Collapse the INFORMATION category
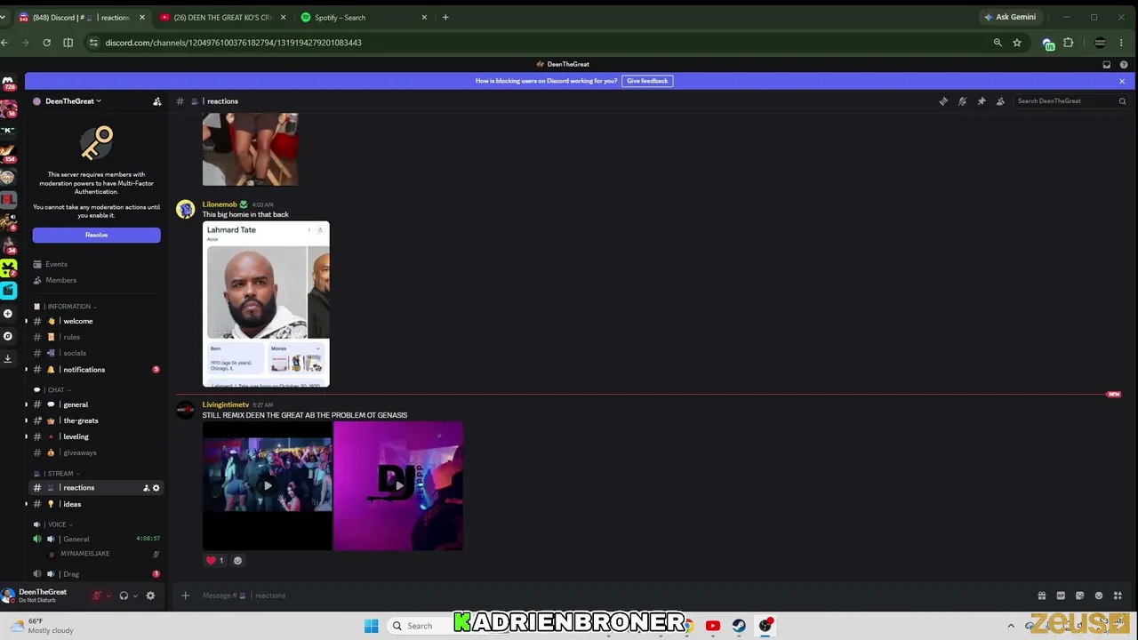Image resolution: width=1138 pixels, height=640 pixels. tap(68, 307)
